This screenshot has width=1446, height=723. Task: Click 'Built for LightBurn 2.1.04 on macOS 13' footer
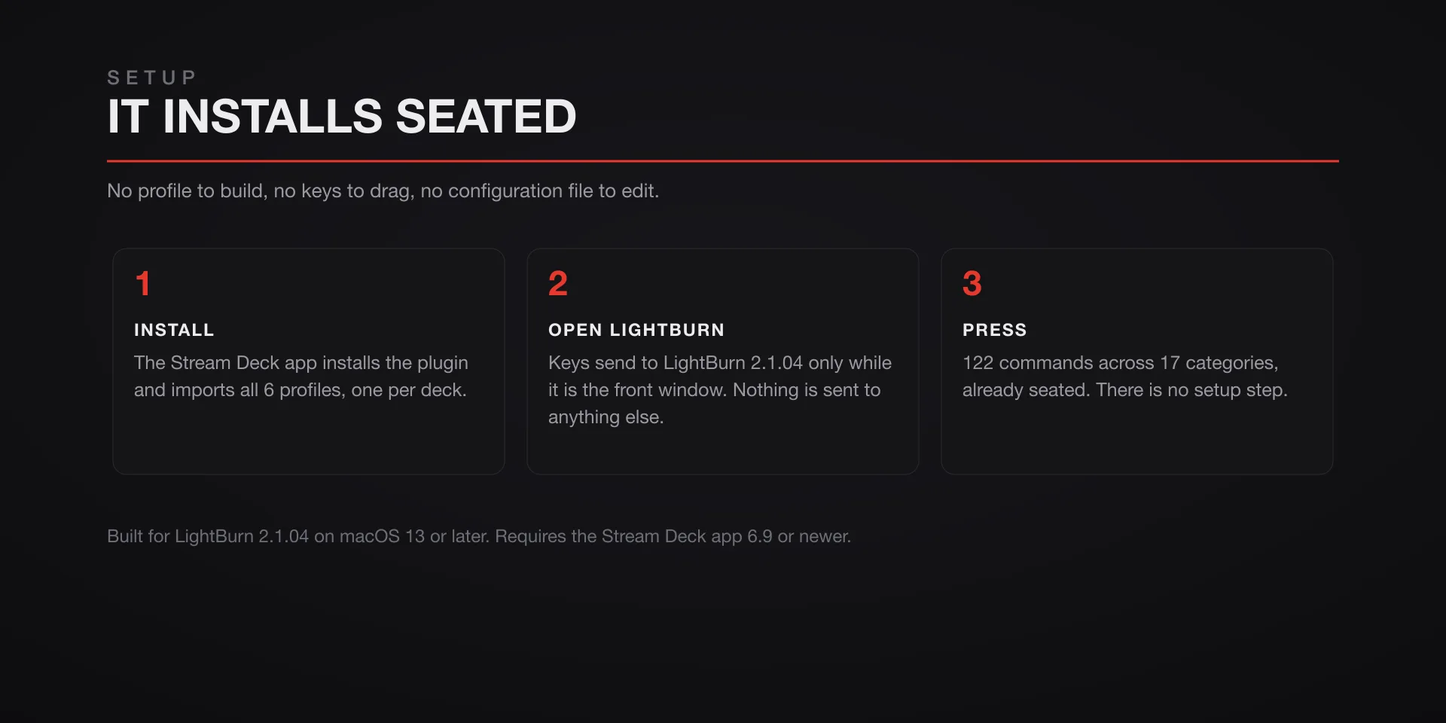pyautogui.click(x=266, y=536)
